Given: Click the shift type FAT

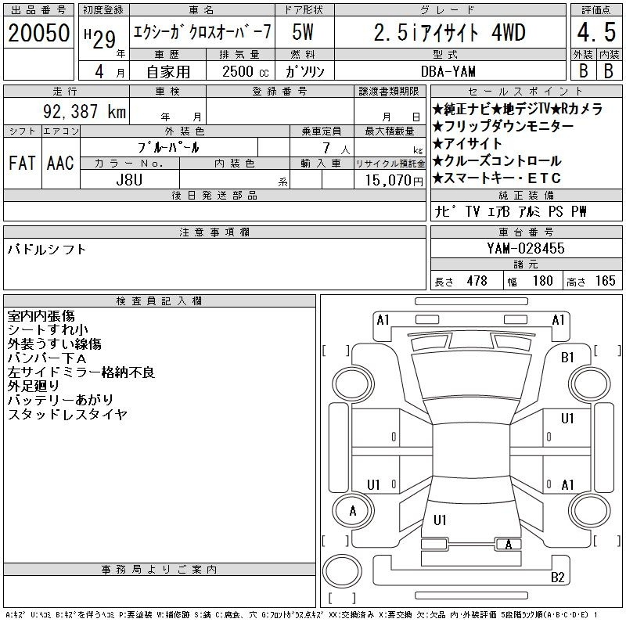Looking at the screenshot, I should 22,163.
